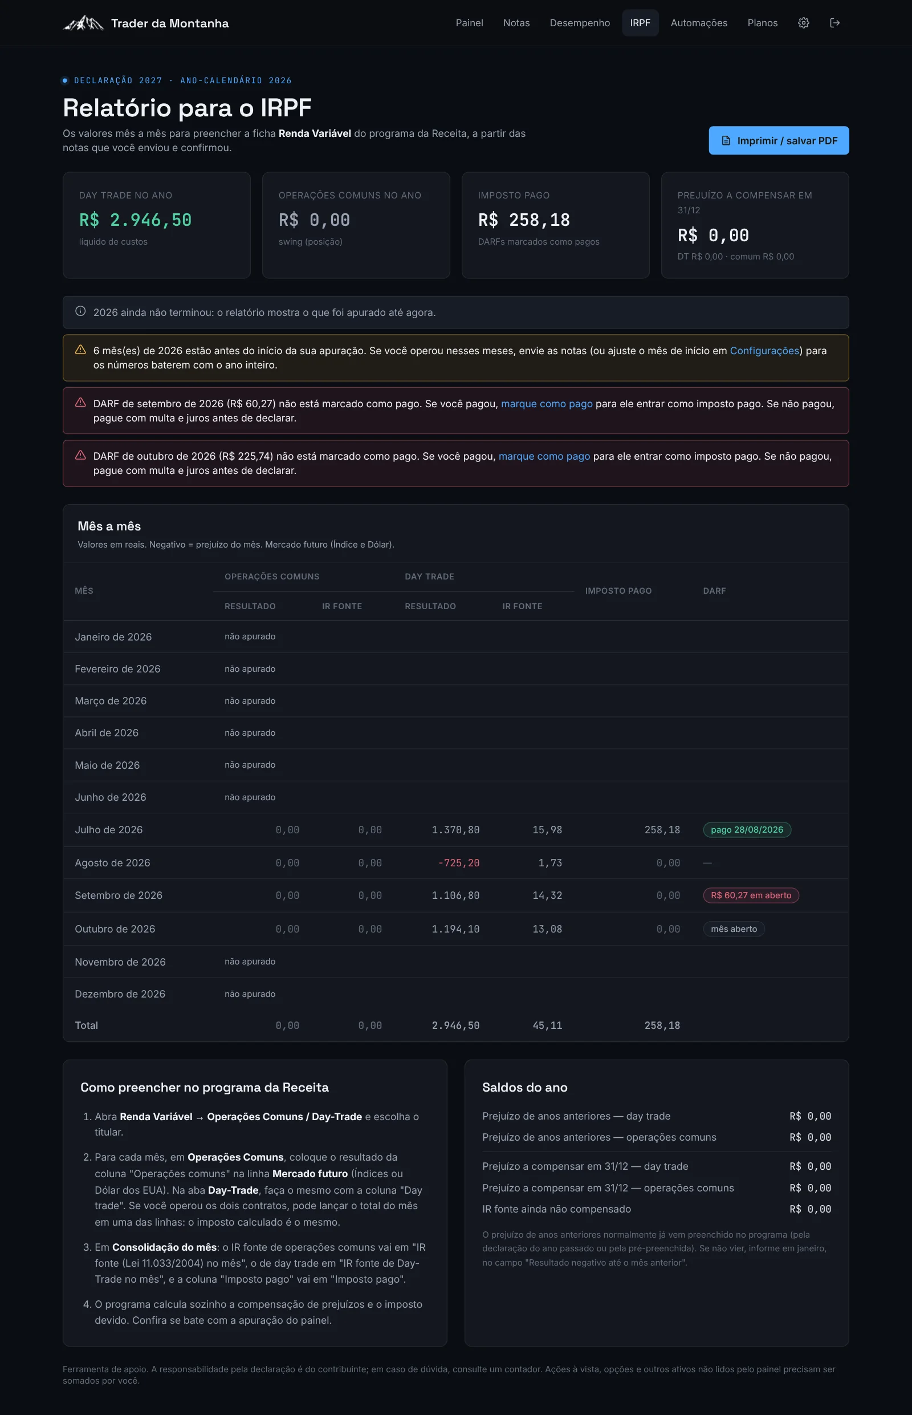912x1415 pixels.
Task: Click the Day Trade no ano card
Action: click(156, 225)
